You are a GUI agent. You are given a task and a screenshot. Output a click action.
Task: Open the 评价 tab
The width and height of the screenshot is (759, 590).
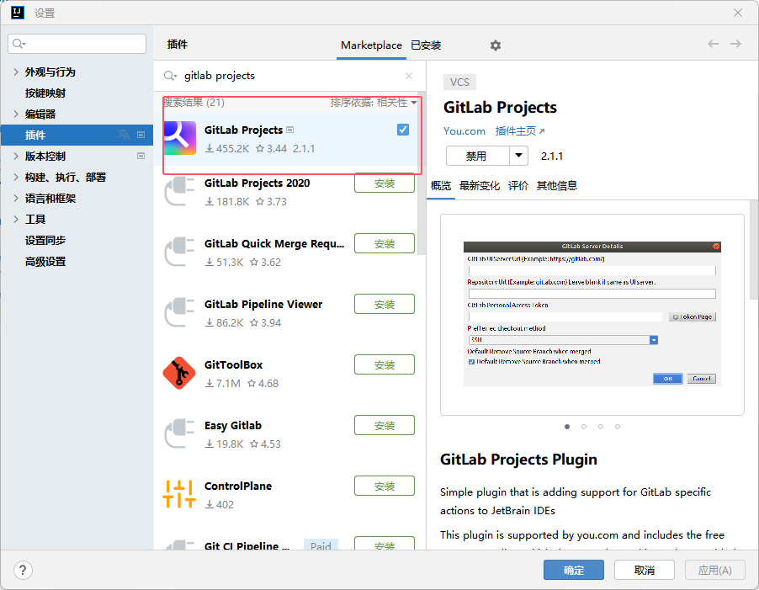(x=518, y=186)
